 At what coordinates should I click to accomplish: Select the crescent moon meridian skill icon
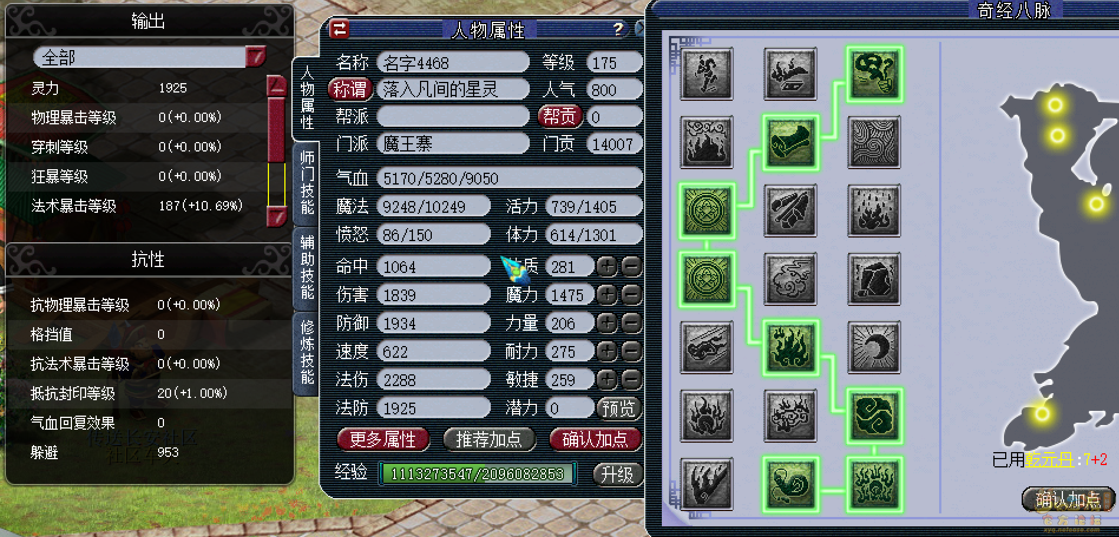(874, 347)
